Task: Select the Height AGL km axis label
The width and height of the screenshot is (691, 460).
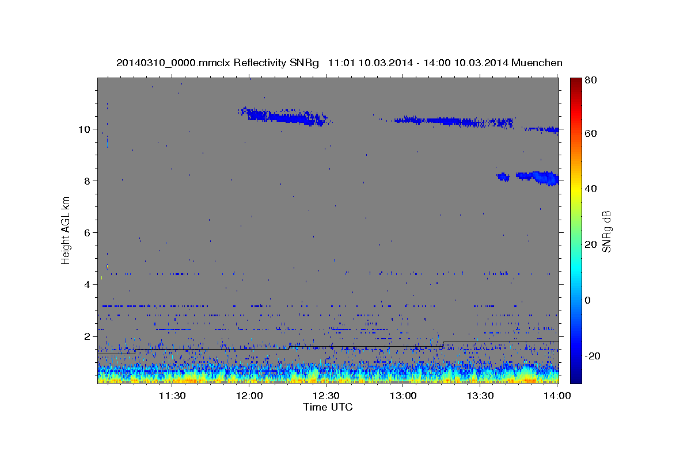Action: pos(66,230)
